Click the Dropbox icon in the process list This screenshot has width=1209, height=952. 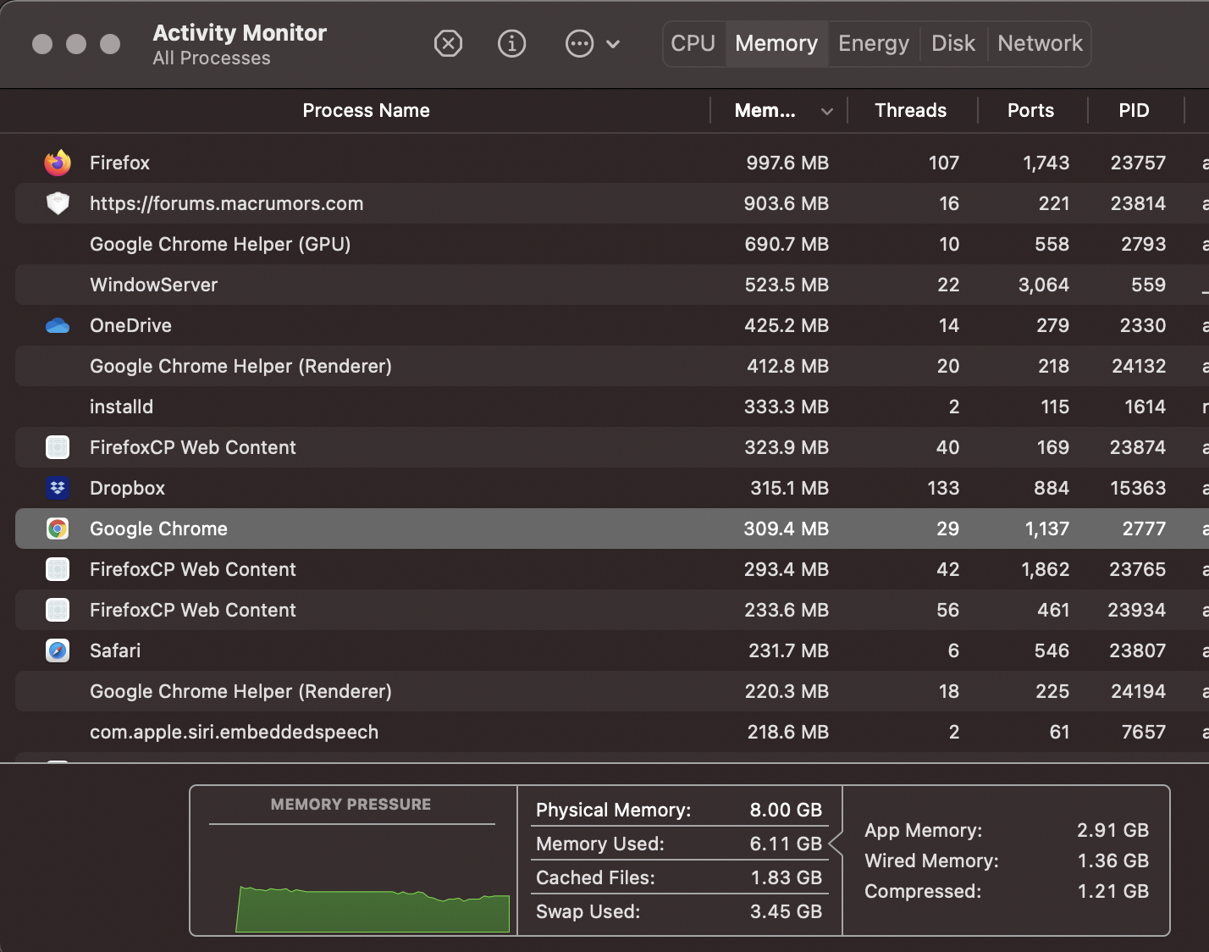(x=58, y=488)
